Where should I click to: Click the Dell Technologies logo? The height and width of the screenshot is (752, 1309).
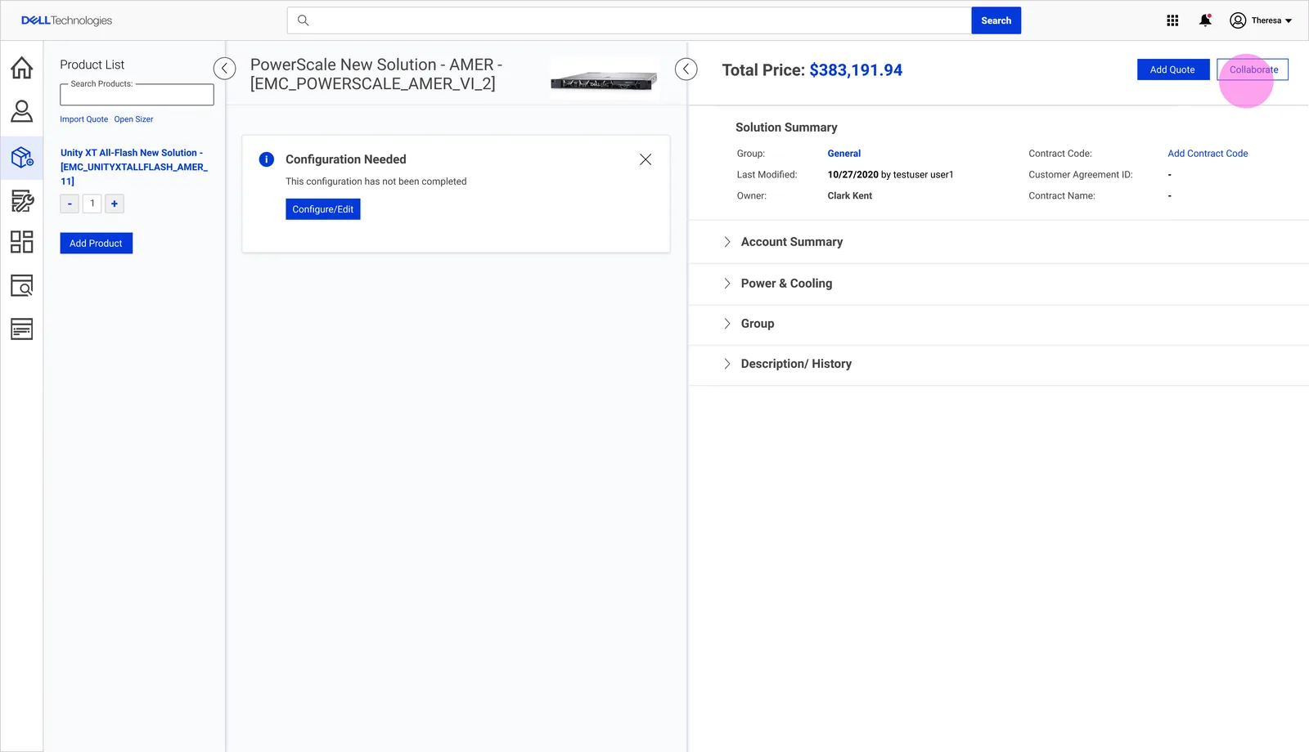[66, 20]
